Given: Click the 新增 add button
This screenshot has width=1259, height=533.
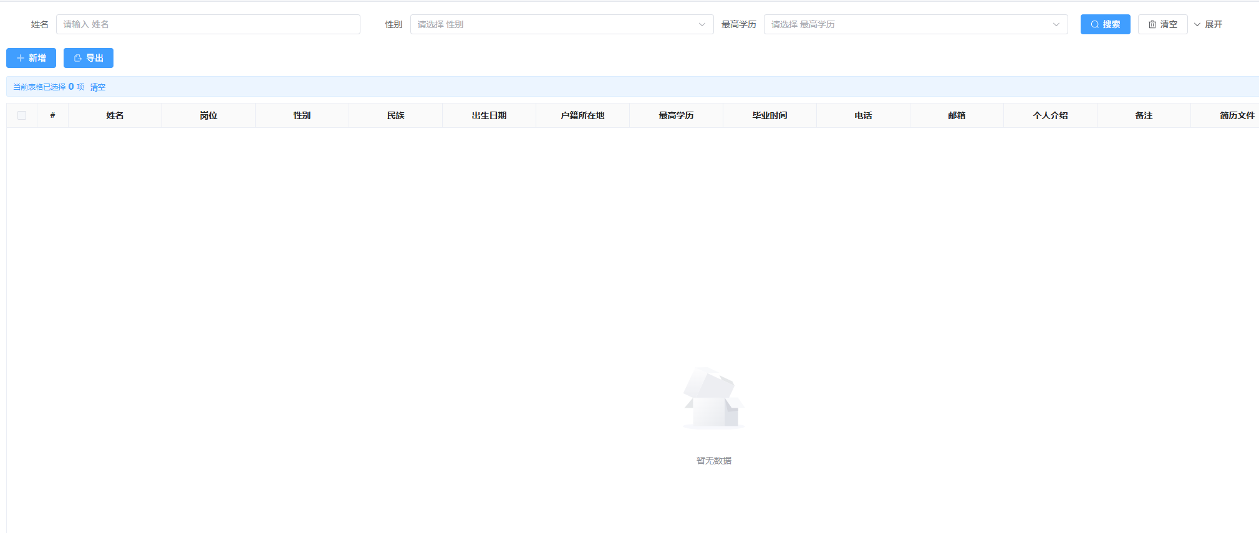Looking at the screenshot, I should [x=31, y=58].
